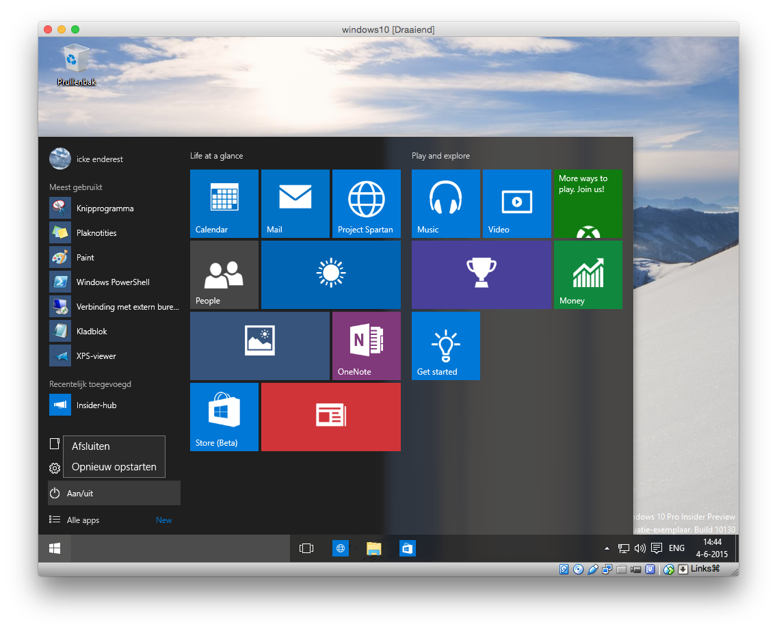The image size is (777, 631).
Task: Launch Knipprogramma from most used
Action: 105,209
